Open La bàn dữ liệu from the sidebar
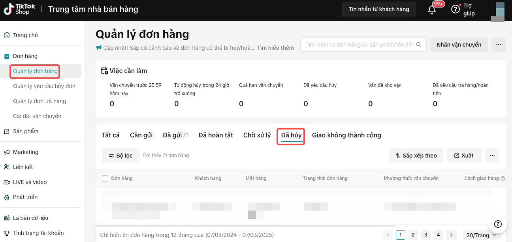 (6, 218)
